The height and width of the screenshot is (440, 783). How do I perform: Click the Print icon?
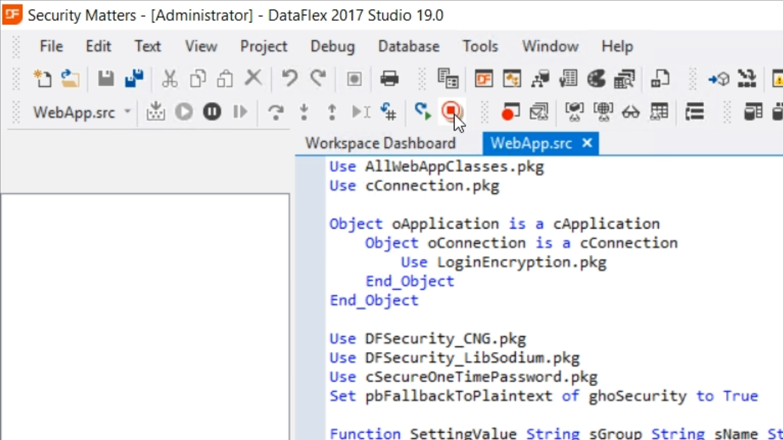389,79
